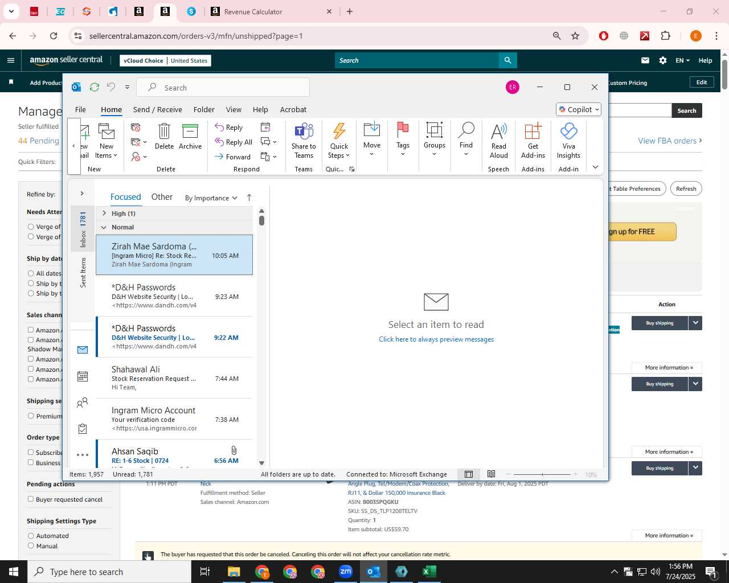This screenshot has height=583, width=729.
Task: Click the three-dot more apps icon
Action: (x=83, y=455)
